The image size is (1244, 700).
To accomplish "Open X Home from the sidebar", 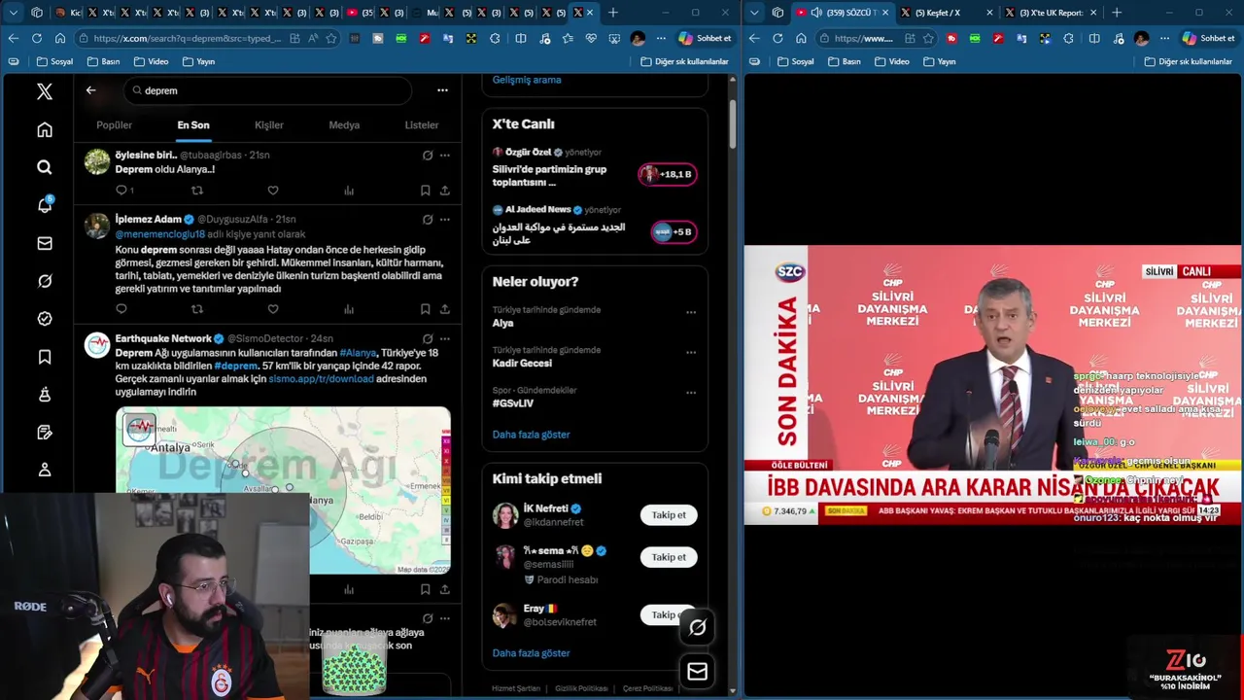I will [x=45, y=129].
